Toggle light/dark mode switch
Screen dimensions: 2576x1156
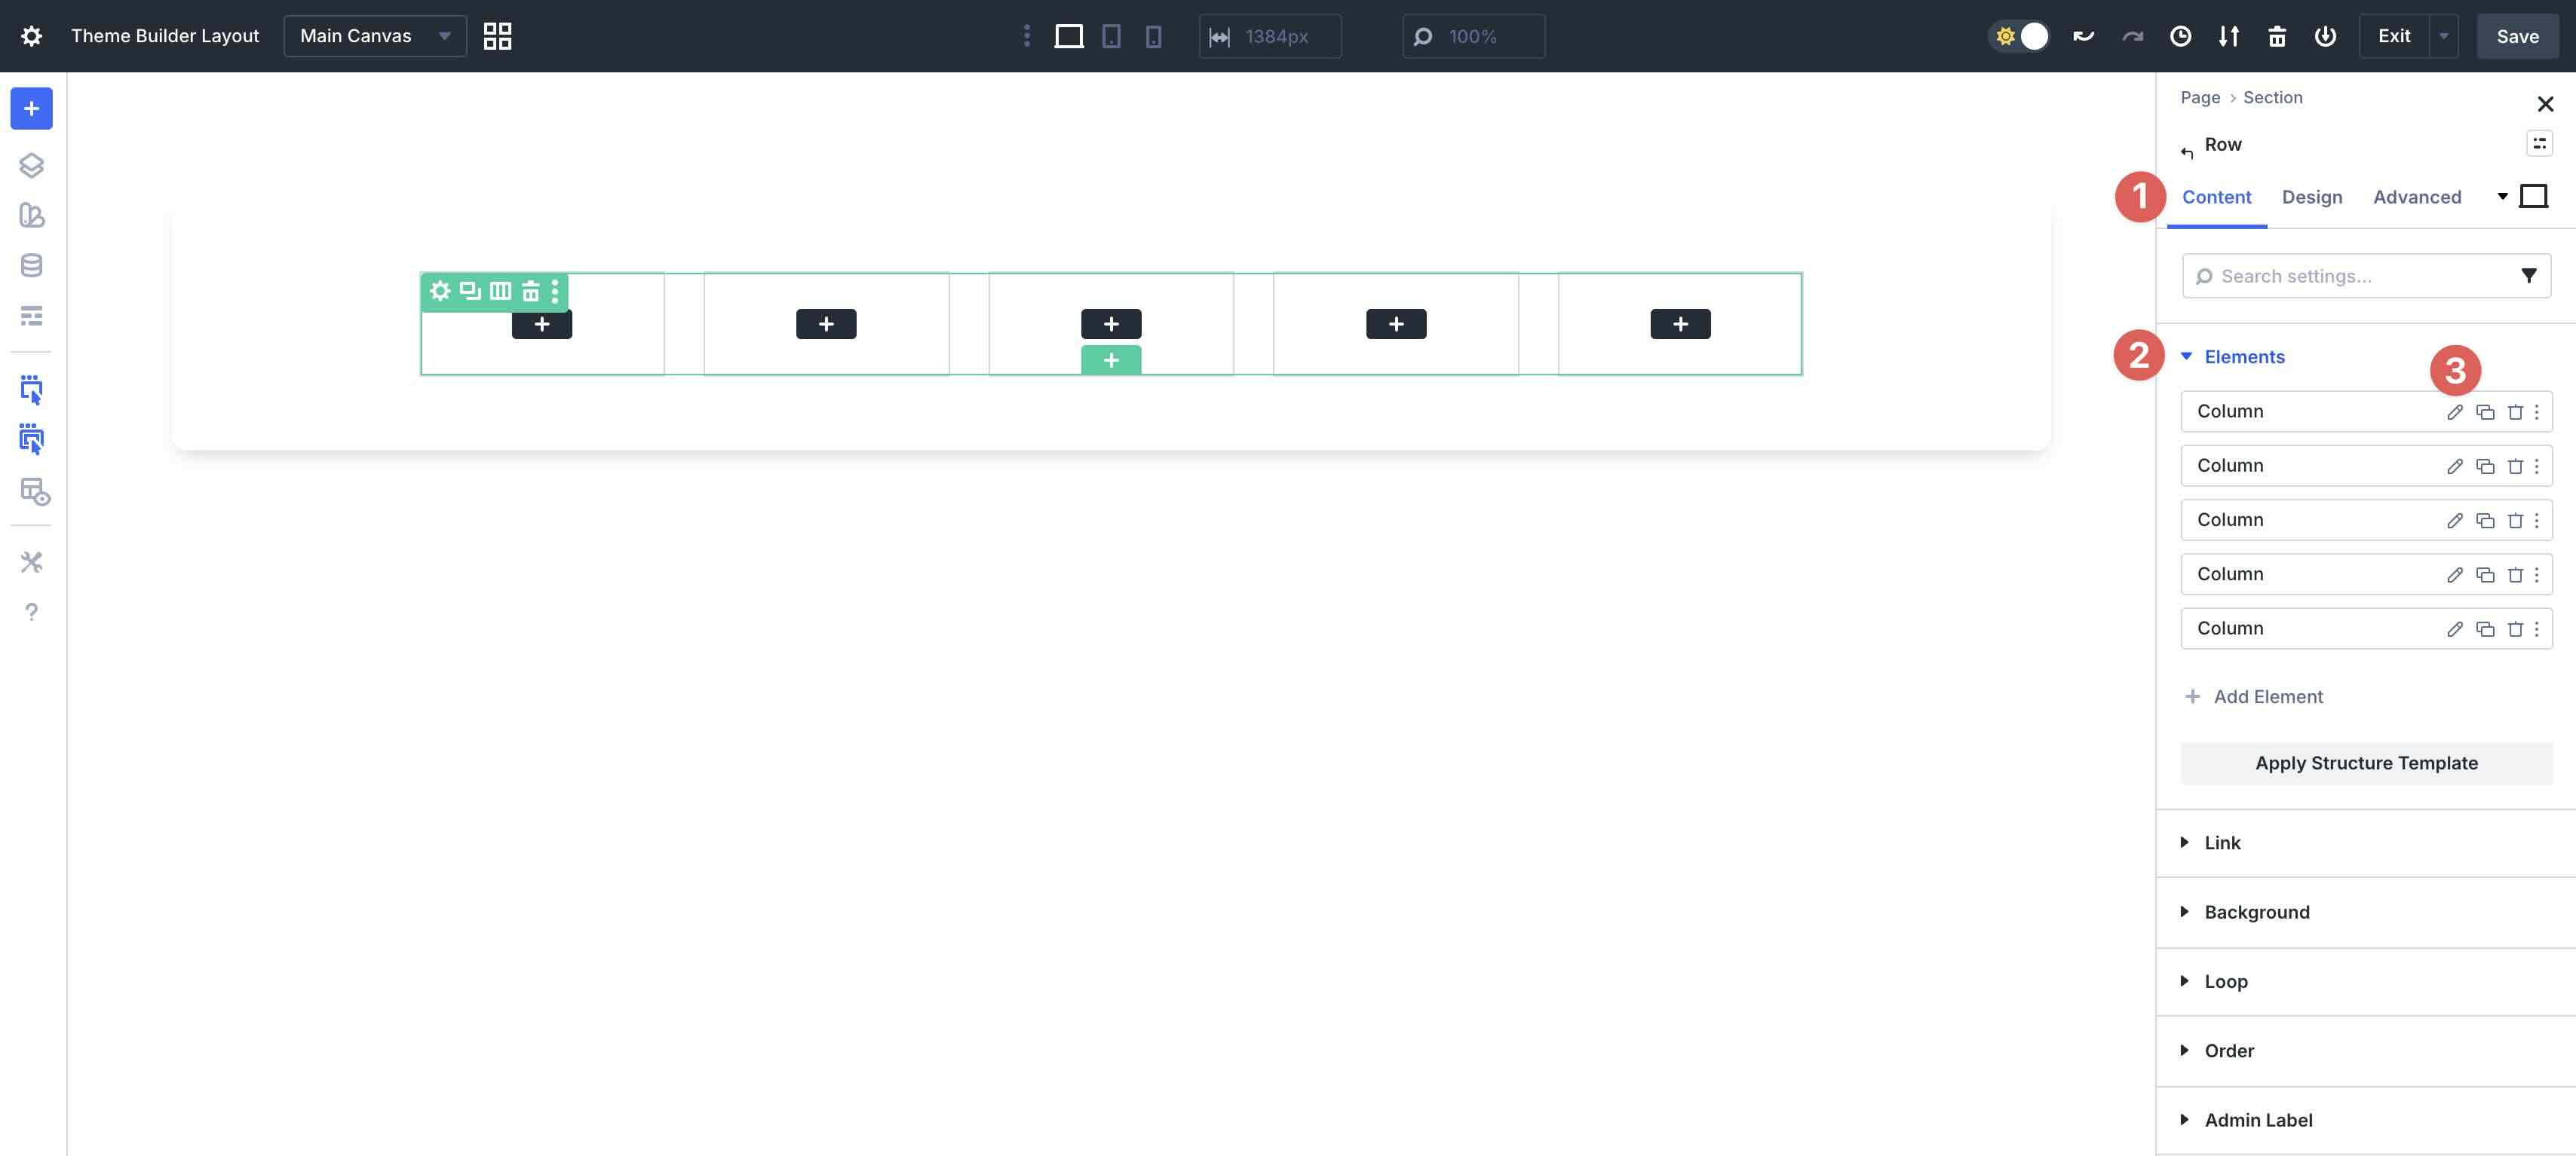(x=2020, y=36)
